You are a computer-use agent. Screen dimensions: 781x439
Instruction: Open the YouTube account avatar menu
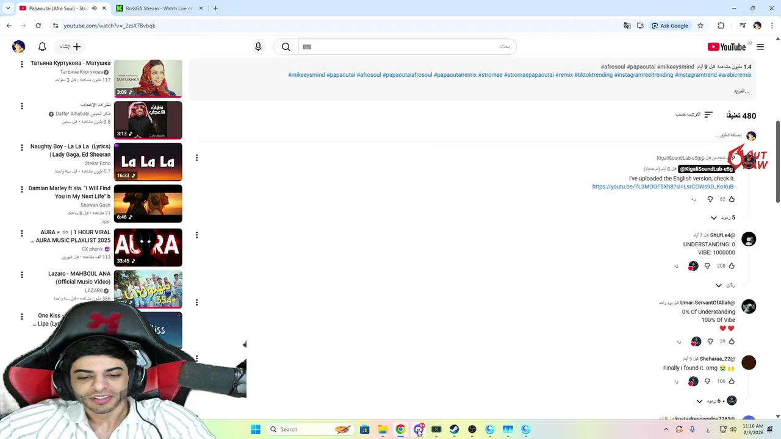click(19, 47)
